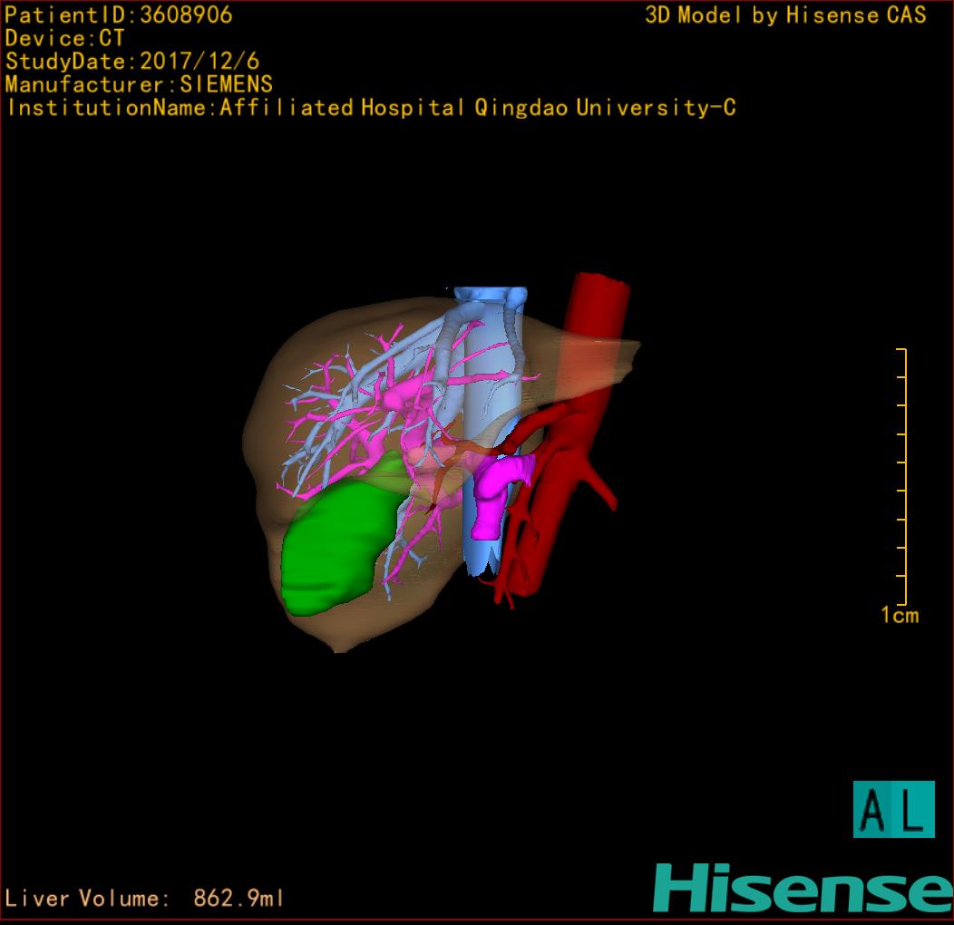Click the Manufacturer:SIEMENS text
954x925 pixels.
tap(139, 84)
